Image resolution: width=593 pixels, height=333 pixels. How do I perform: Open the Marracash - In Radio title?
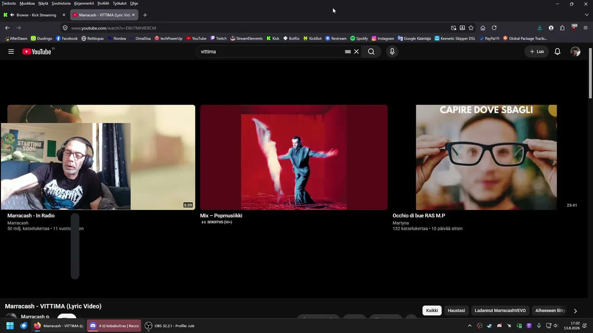click(x=31, y=216)
